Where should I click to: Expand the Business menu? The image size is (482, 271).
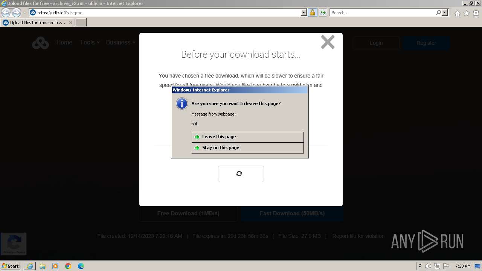click(x=120, y=43)
